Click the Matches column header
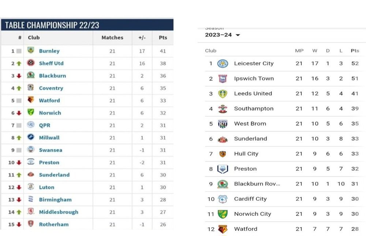Screen dimensions: 366x236 (112, 38)
